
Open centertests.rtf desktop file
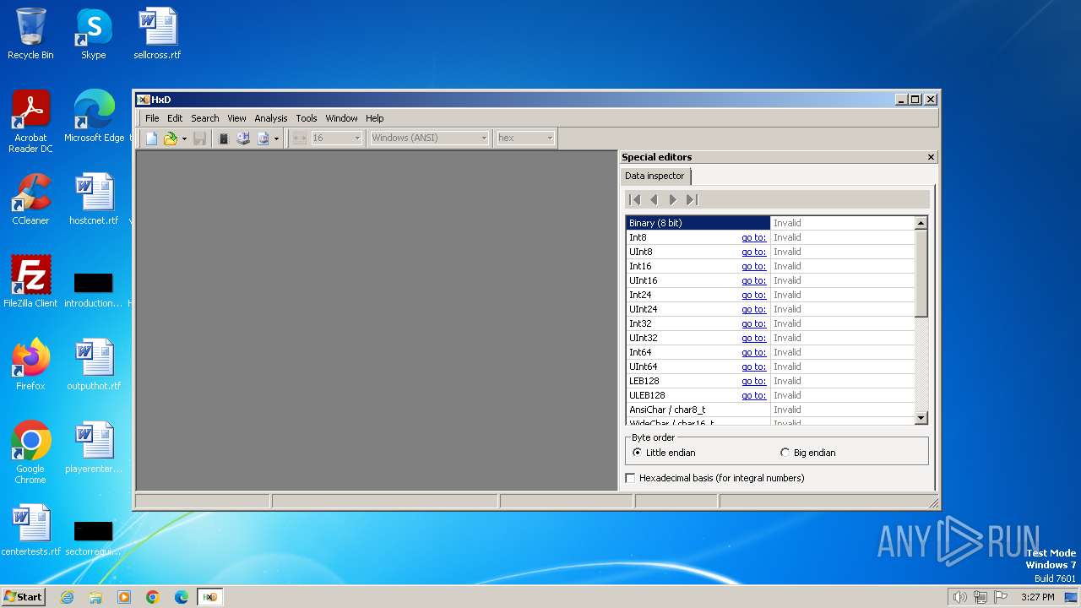tap(30, 530)
